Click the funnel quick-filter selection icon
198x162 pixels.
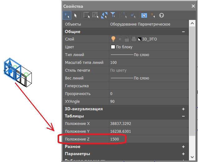click(113, 15)
